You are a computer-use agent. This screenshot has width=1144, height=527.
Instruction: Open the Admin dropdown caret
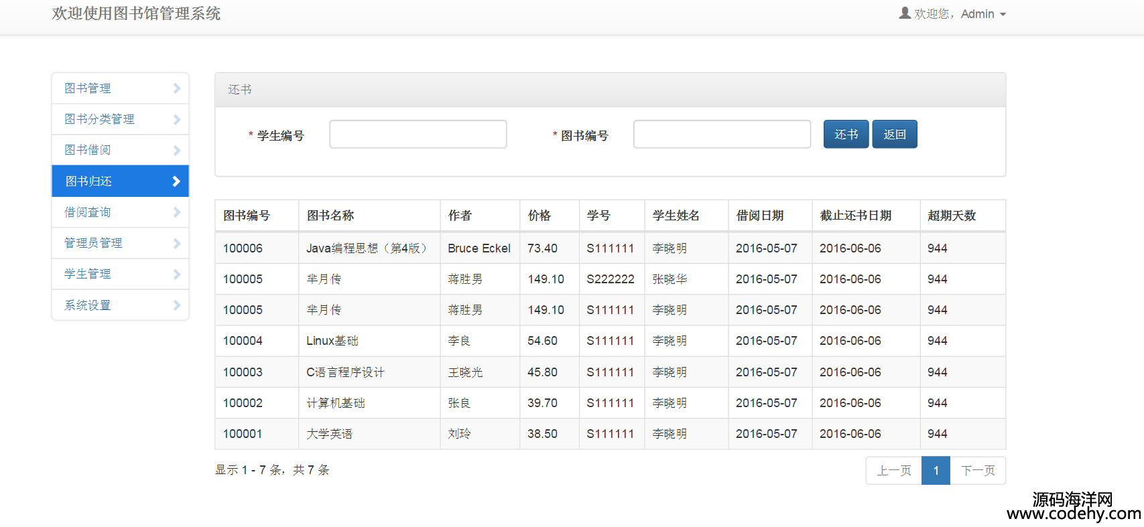pos(1003,15)
